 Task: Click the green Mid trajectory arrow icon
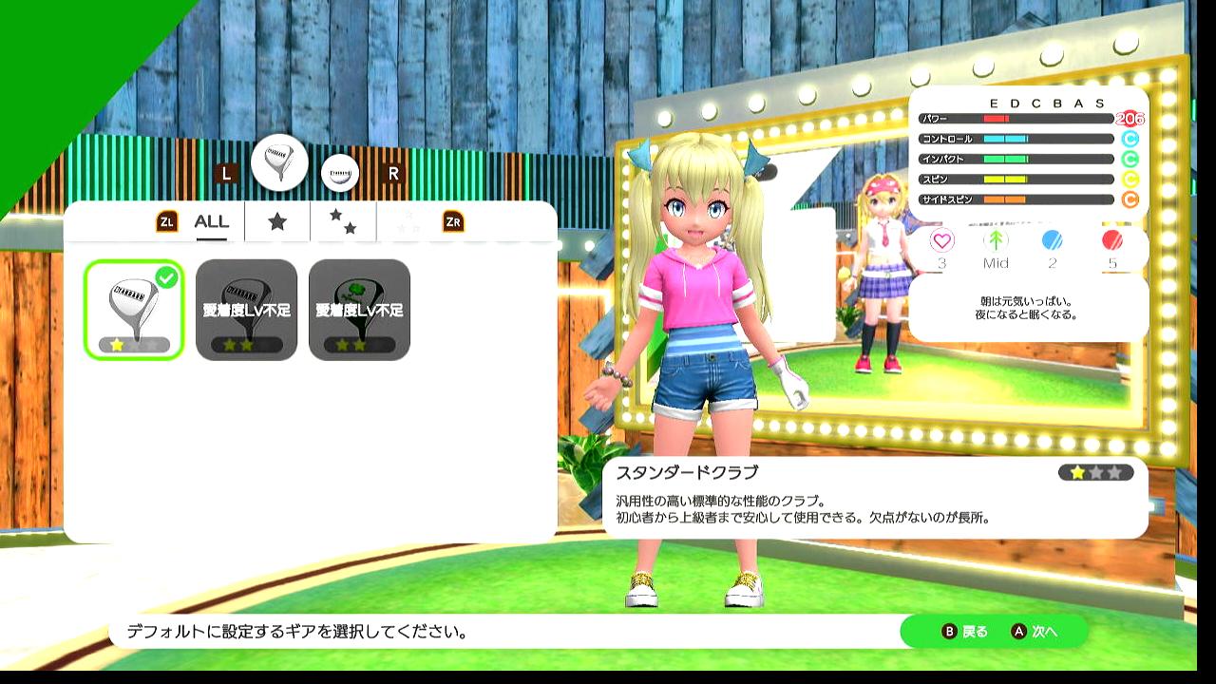997,240
